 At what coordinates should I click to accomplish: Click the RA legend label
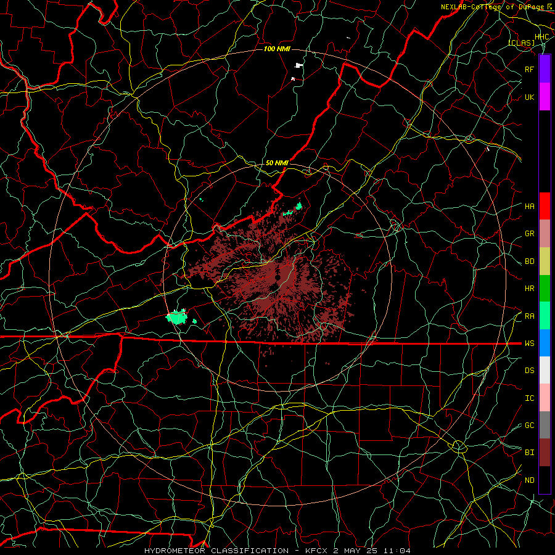(x=529, y=316)
